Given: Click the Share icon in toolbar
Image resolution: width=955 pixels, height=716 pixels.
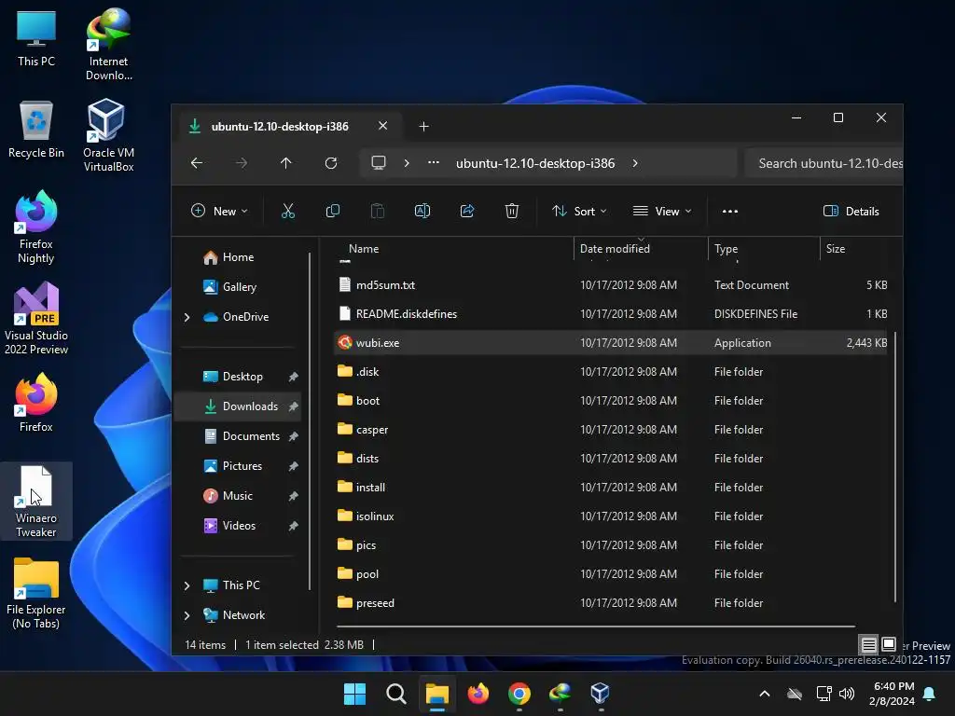Looking at the screenshot, I should coord(467,212).
